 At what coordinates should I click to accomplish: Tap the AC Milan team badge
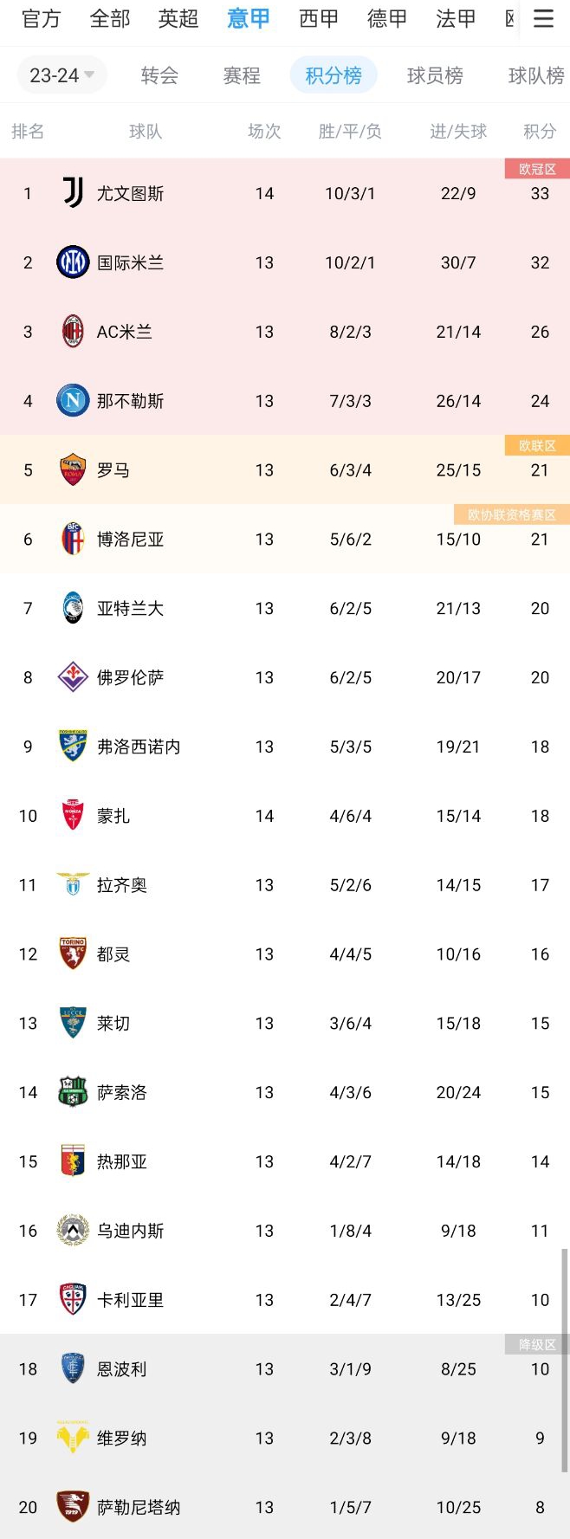click(x=73, y=332)
